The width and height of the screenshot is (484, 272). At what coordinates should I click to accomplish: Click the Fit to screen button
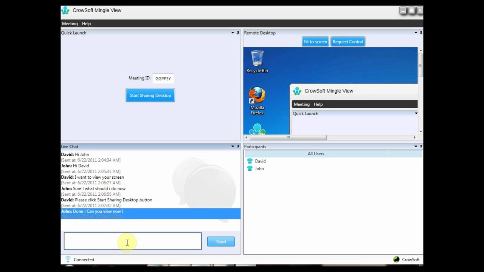(x=315, y=42)
